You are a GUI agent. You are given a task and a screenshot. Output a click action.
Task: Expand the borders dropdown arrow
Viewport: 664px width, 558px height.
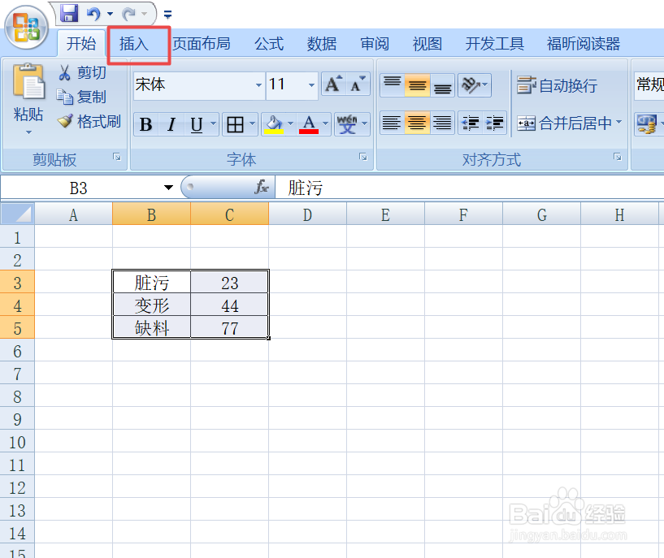pyautogui.click(x=253, y=124)
